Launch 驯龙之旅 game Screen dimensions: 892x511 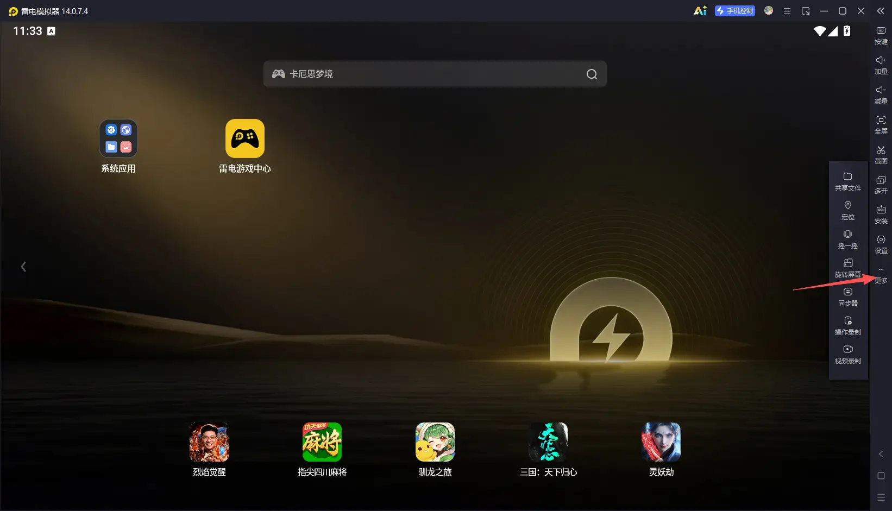point(435,450)
